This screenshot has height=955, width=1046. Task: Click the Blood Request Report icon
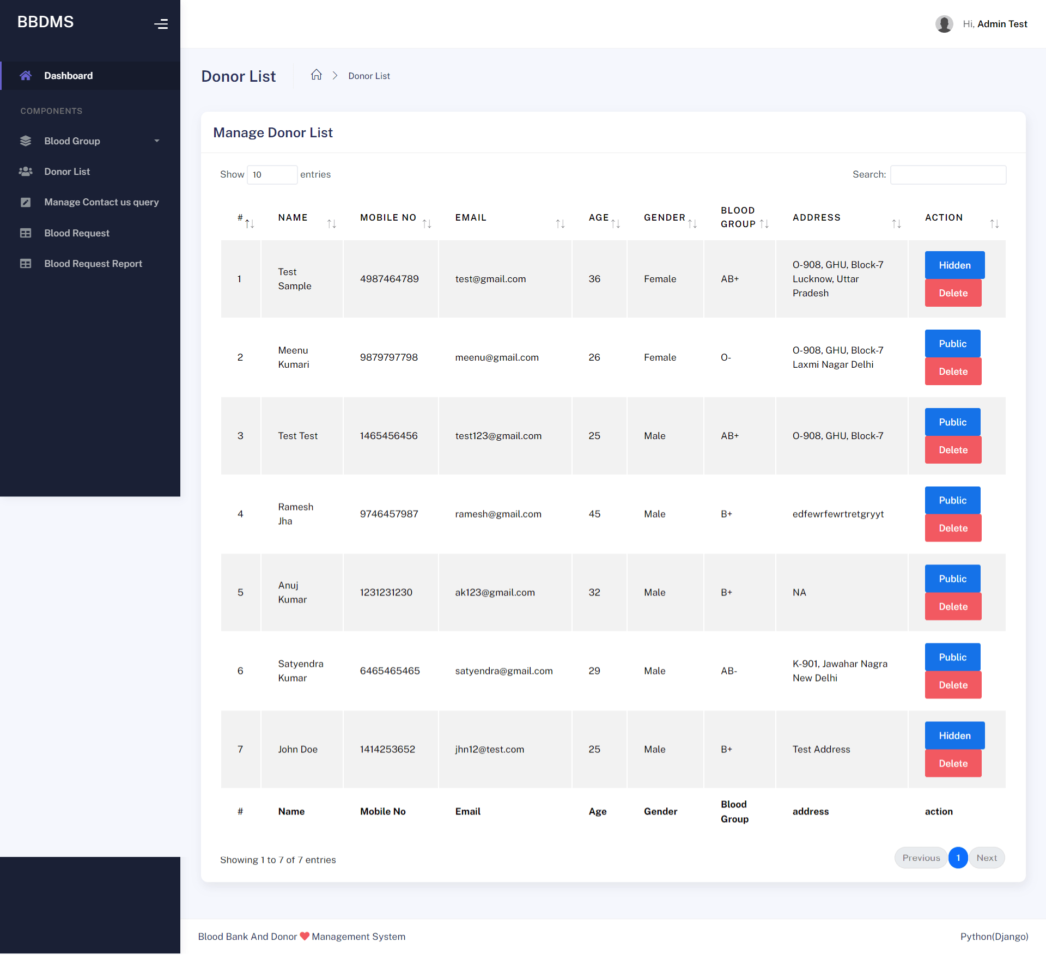pyautogui.click(x=26, y=263)
